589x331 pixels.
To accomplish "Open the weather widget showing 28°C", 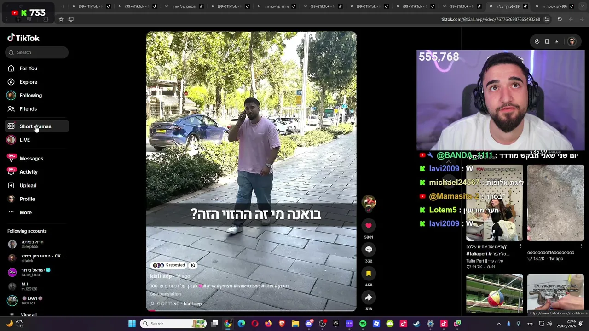I will pos(15,324).
